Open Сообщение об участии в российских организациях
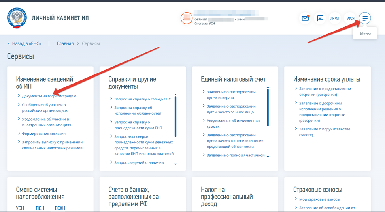 point(45,108)
